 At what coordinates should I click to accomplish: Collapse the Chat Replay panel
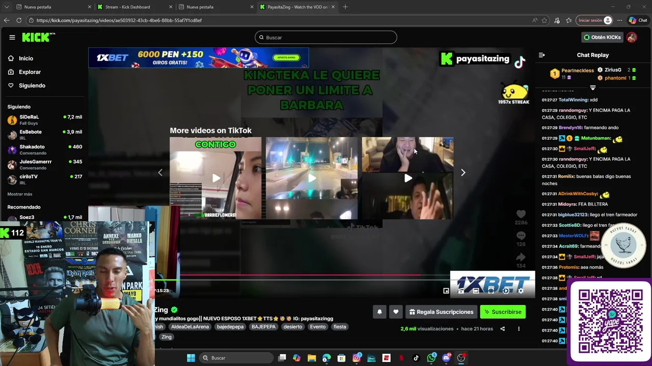pyautogui.click(x=542, y=55)
